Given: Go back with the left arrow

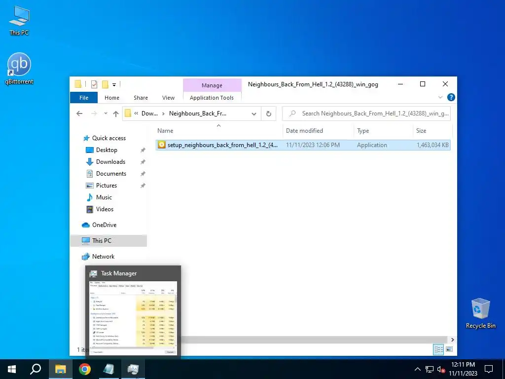Looking at the screenshot, I should (79, 114).
